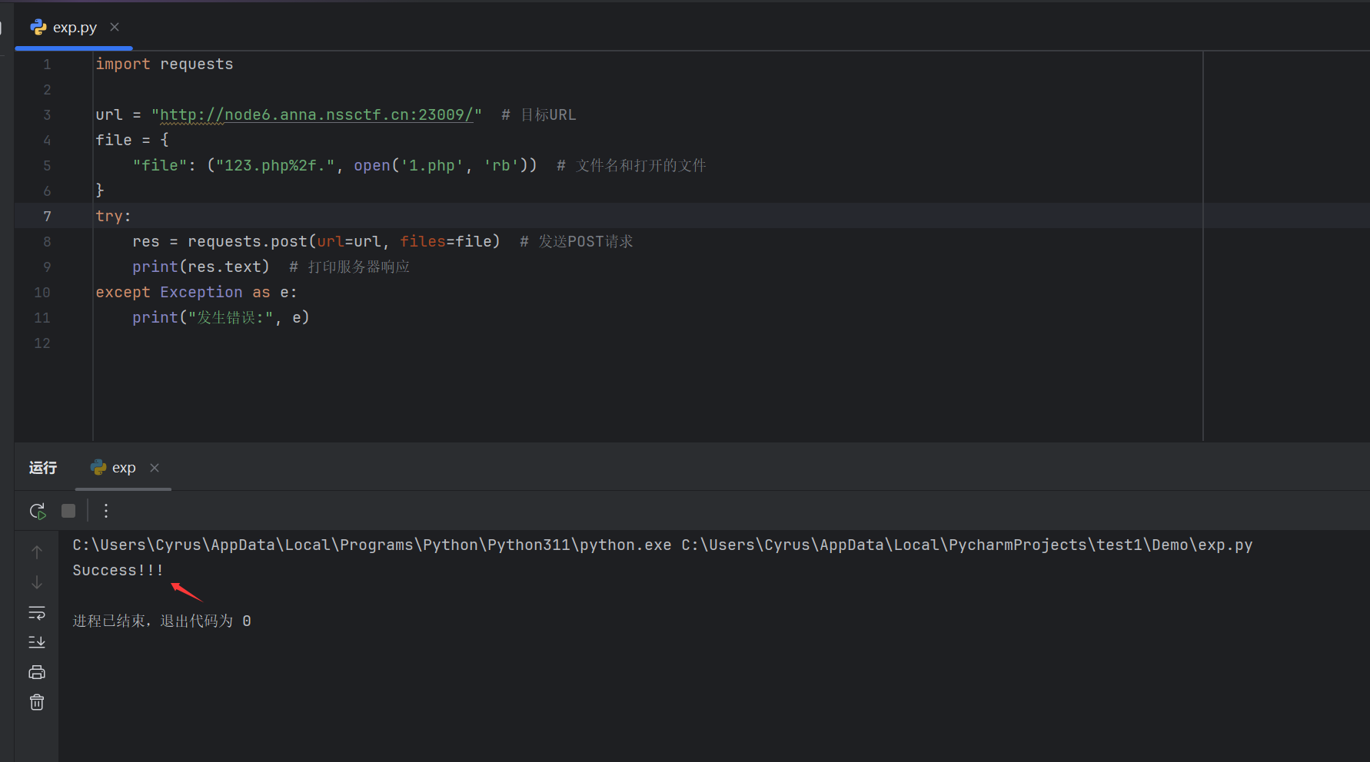Rerun the exp script
This screenshot has height=762, width=1370.
point(37,511)
